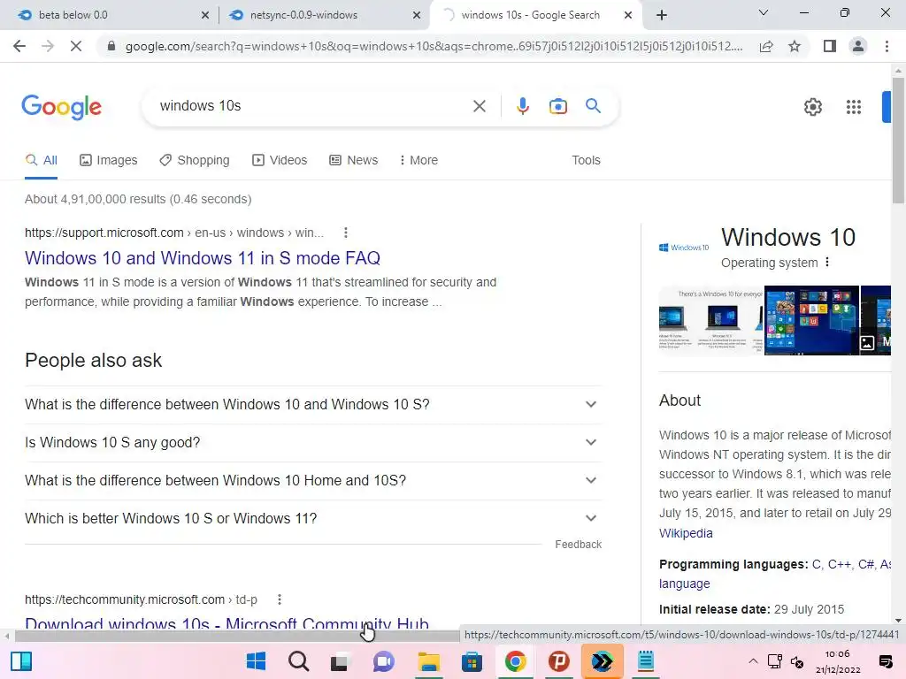Open the C++ programming language link
The height and width of the screenshot is (679, 906).
pyautogui.click(x=840, y=564)
